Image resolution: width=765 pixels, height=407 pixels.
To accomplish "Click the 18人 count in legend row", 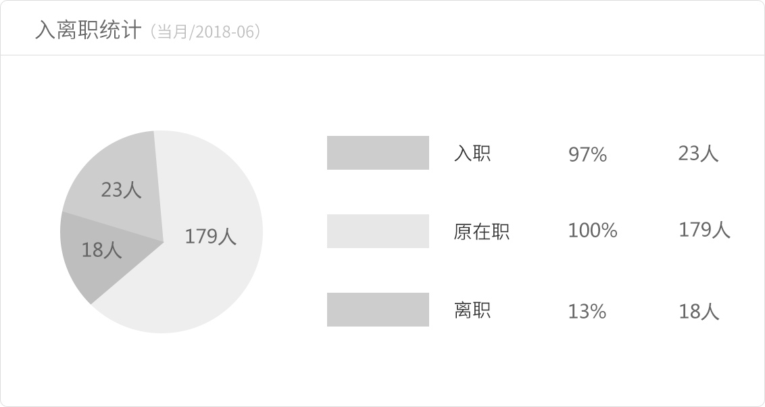I will tap(699, 312).
